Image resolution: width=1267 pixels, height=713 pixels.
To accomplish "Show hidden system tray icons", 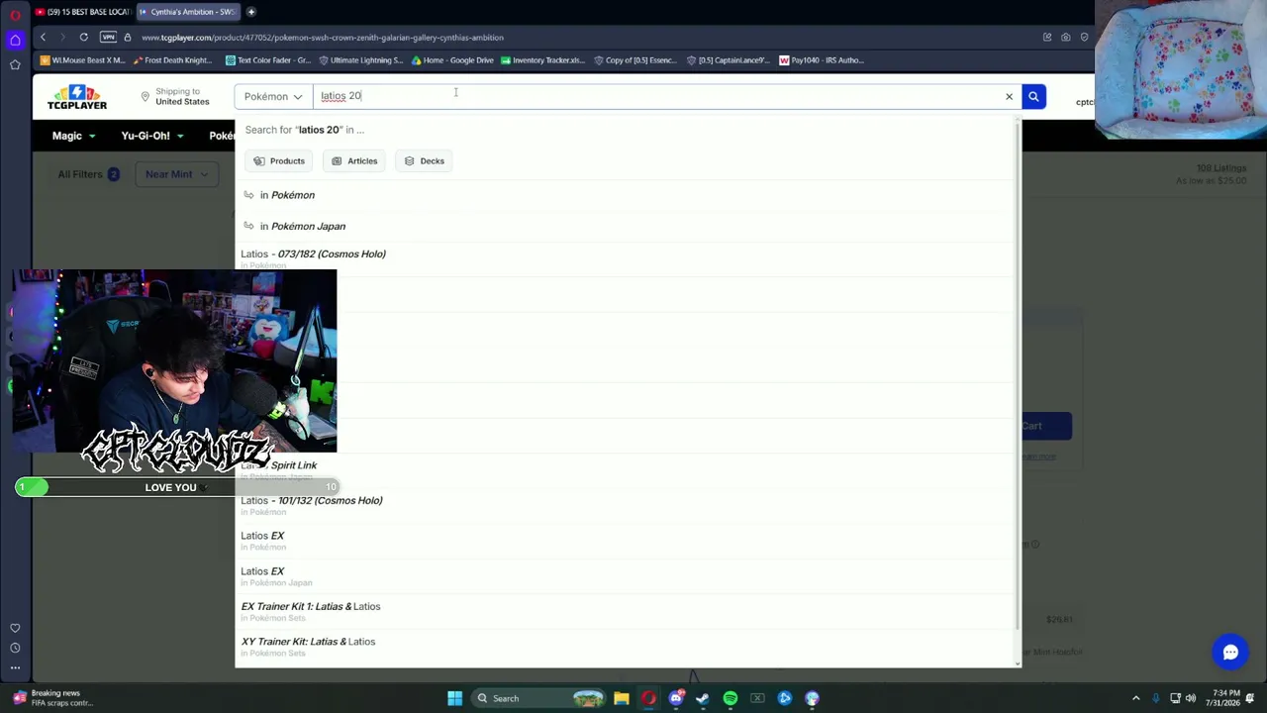I will click(1136, 698).
